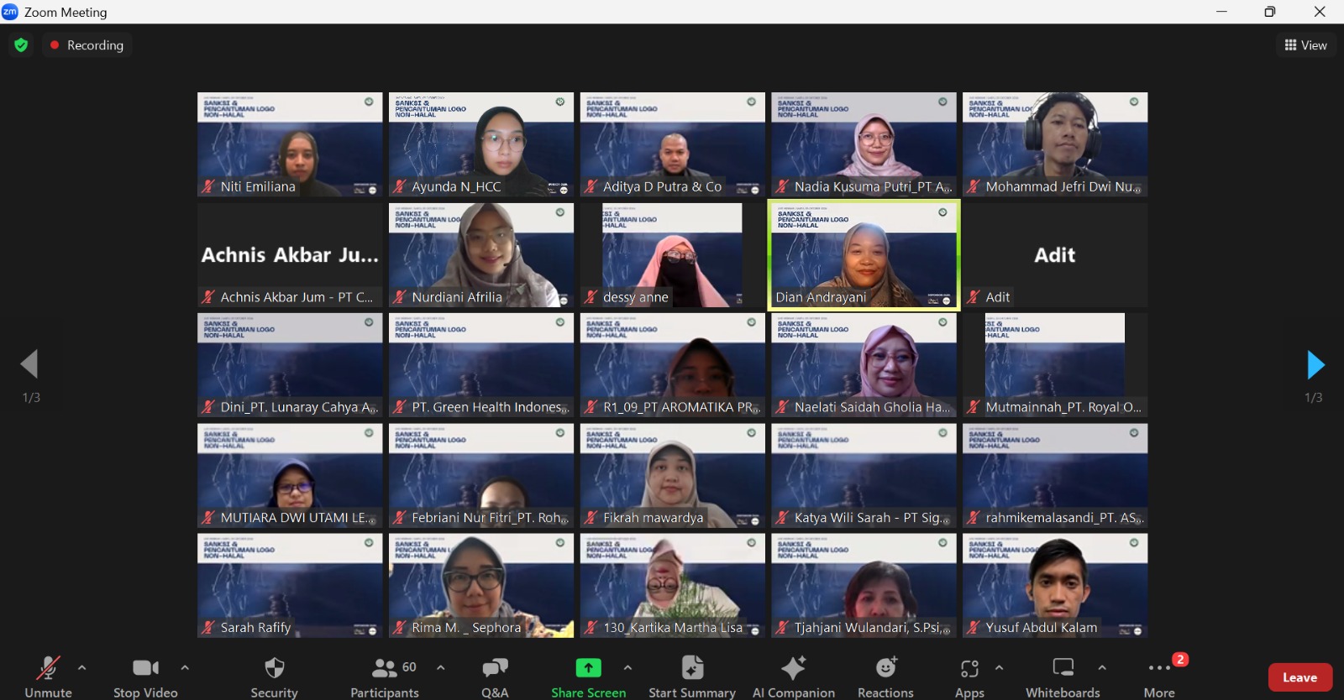The image size is (1344, 700).
Task: Expand the arrow next to Apps
Action: pos(999,668)
